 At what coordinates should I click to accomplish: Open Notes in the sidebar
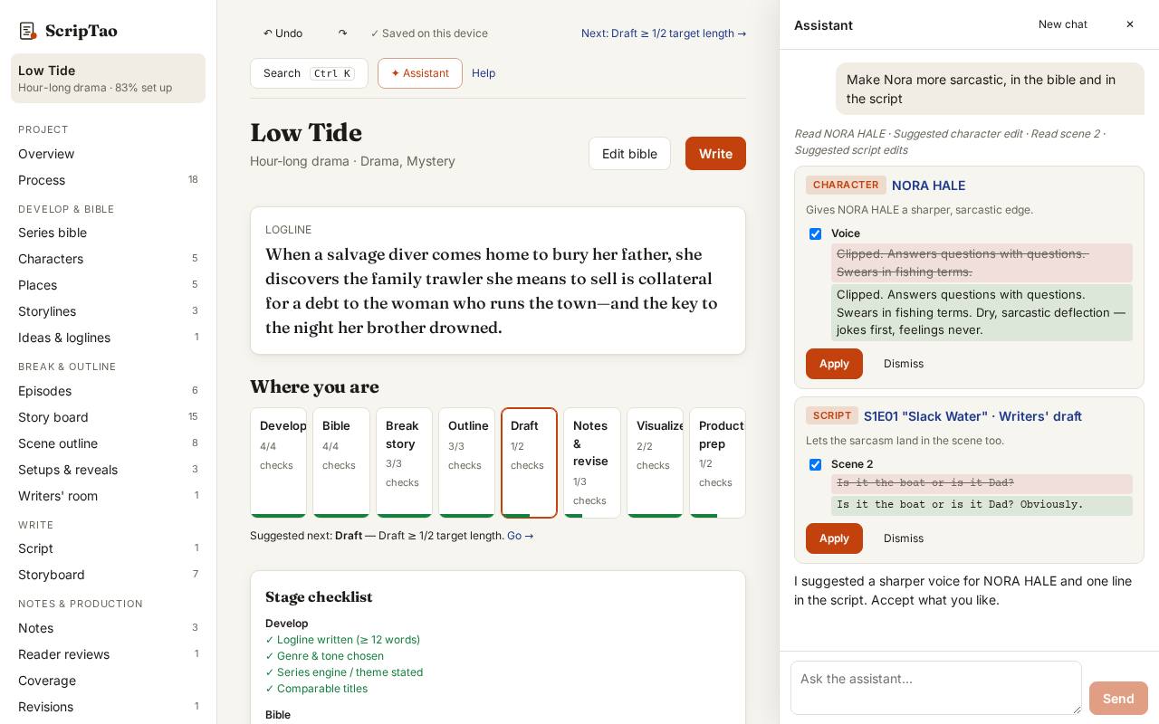click(108, 628)
